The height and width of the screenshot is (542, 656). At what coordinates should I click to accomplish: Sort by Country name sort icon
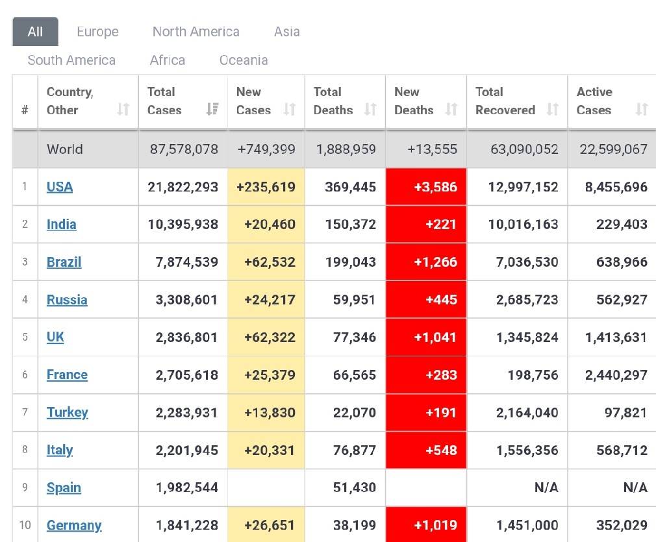click(123, 110)
